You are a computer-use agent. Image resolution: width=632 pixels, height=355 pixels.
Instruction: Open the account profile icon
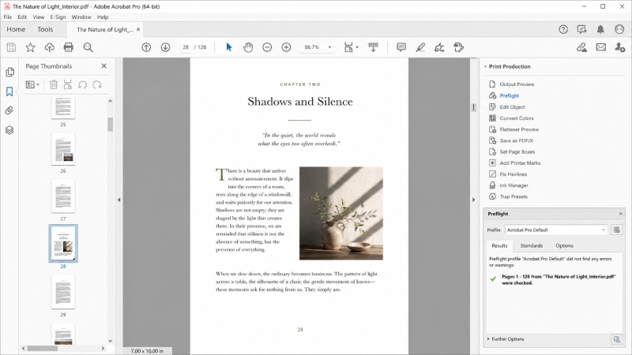coord(619,29)
